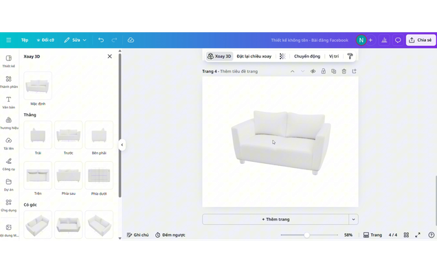The width and height of the screenshot is (437, 273).
Task: Select the first Có góc angled thumbnail
Action: 38,224
